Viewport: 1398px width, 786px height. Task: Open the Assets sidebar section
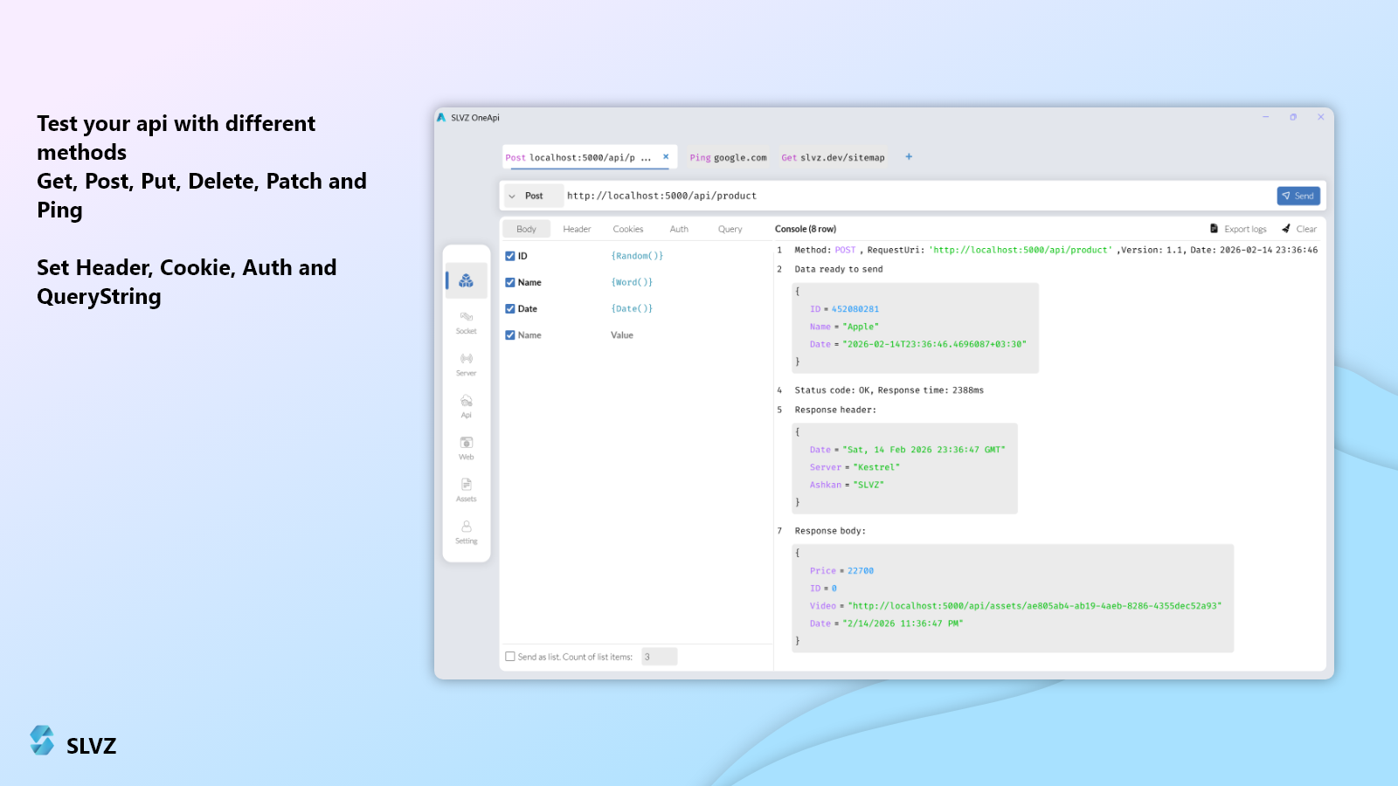[466, 490]
